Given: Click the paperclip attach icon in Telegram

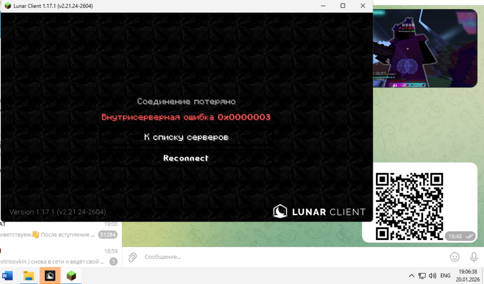Looking at the screenshot, I should tap(133, 257).
